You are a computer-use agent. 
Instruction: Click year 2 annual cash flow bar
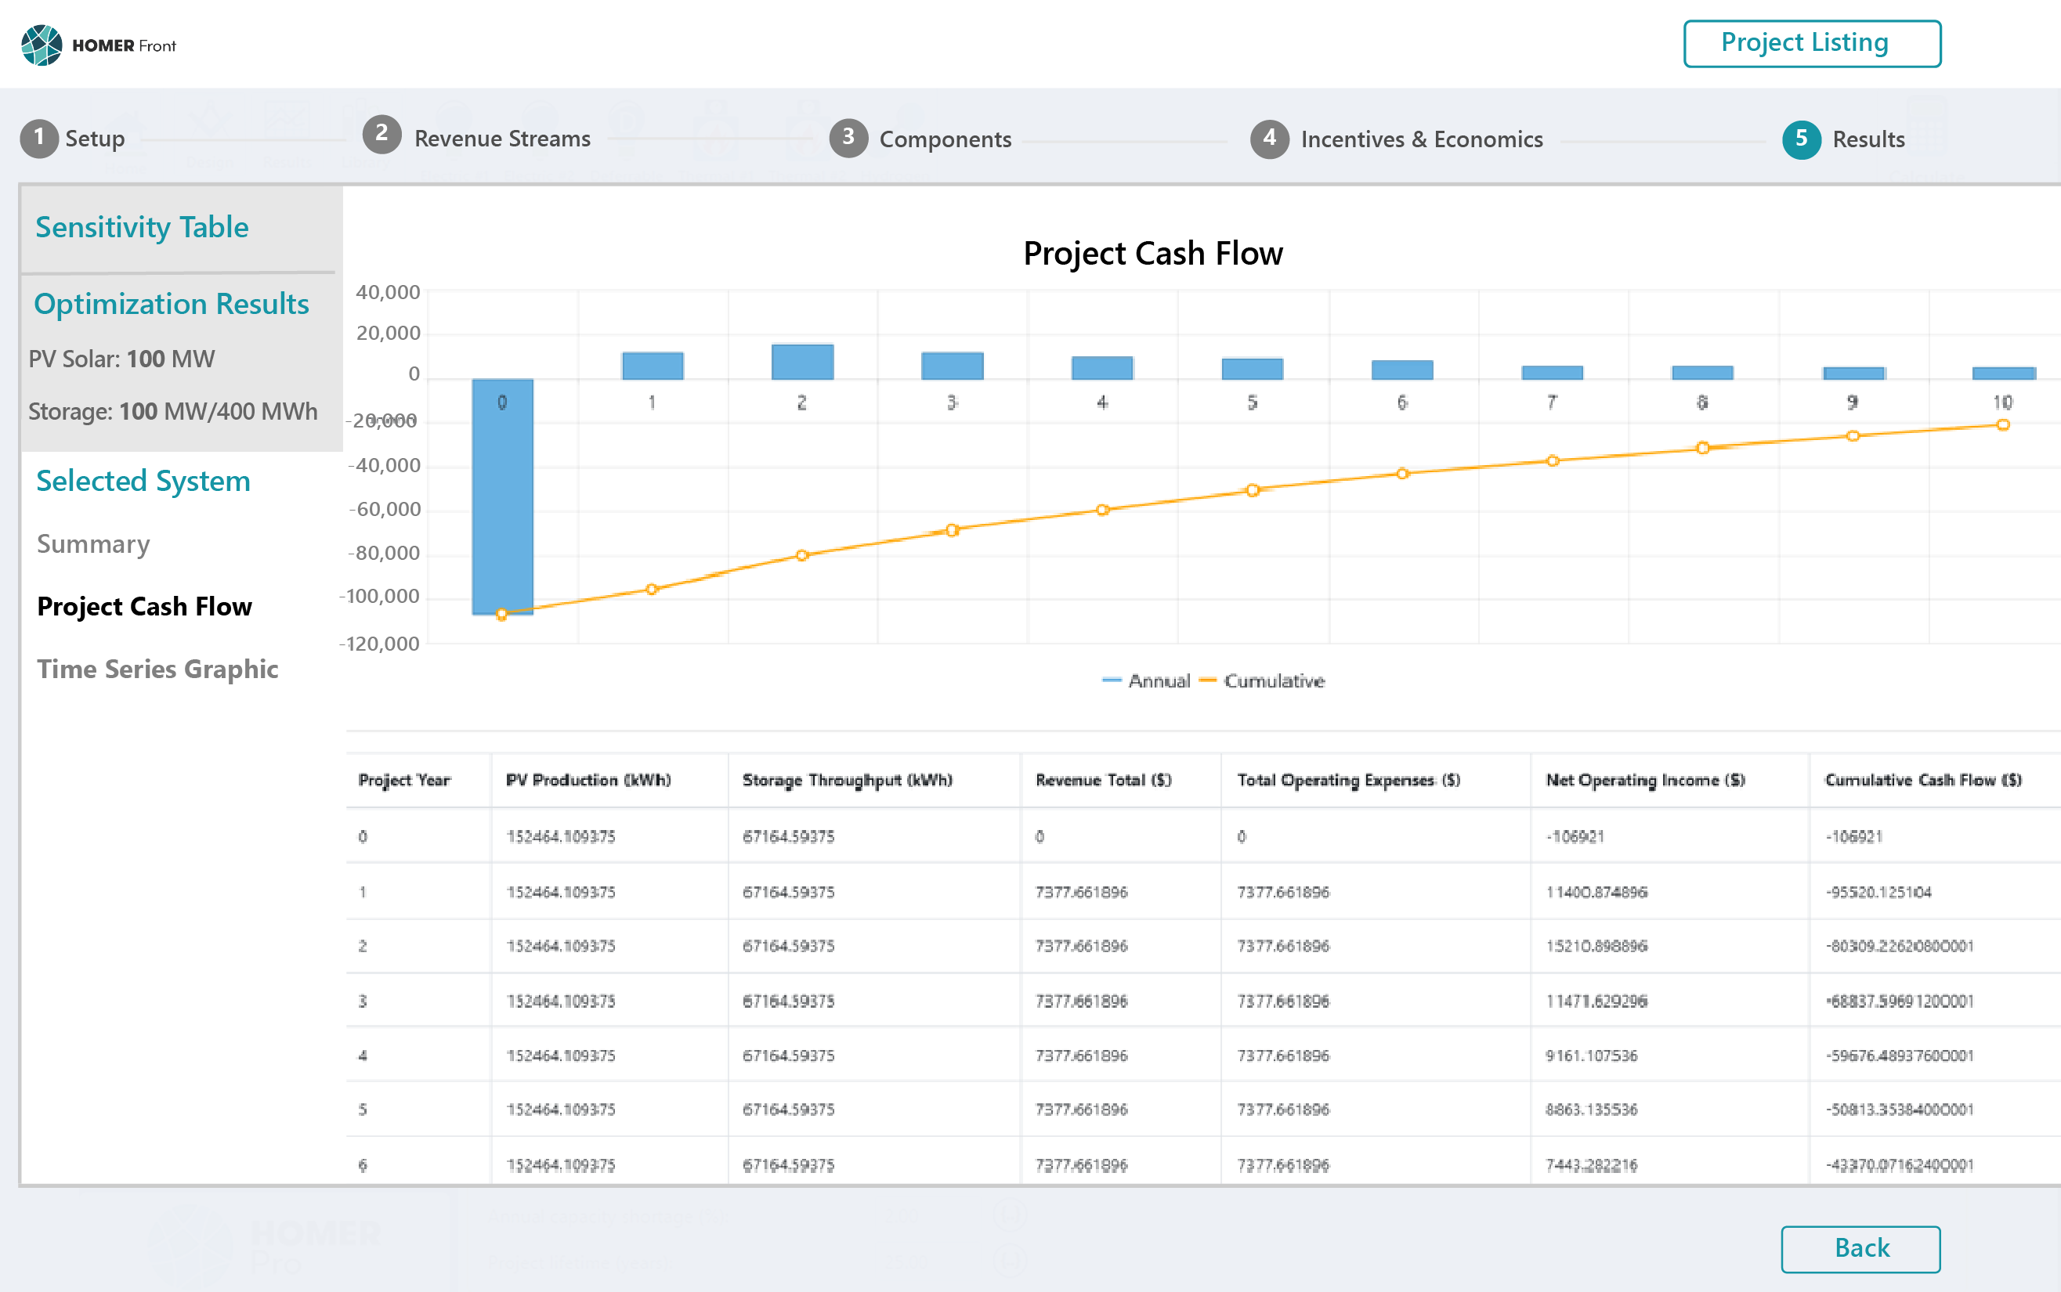(802, 363)
